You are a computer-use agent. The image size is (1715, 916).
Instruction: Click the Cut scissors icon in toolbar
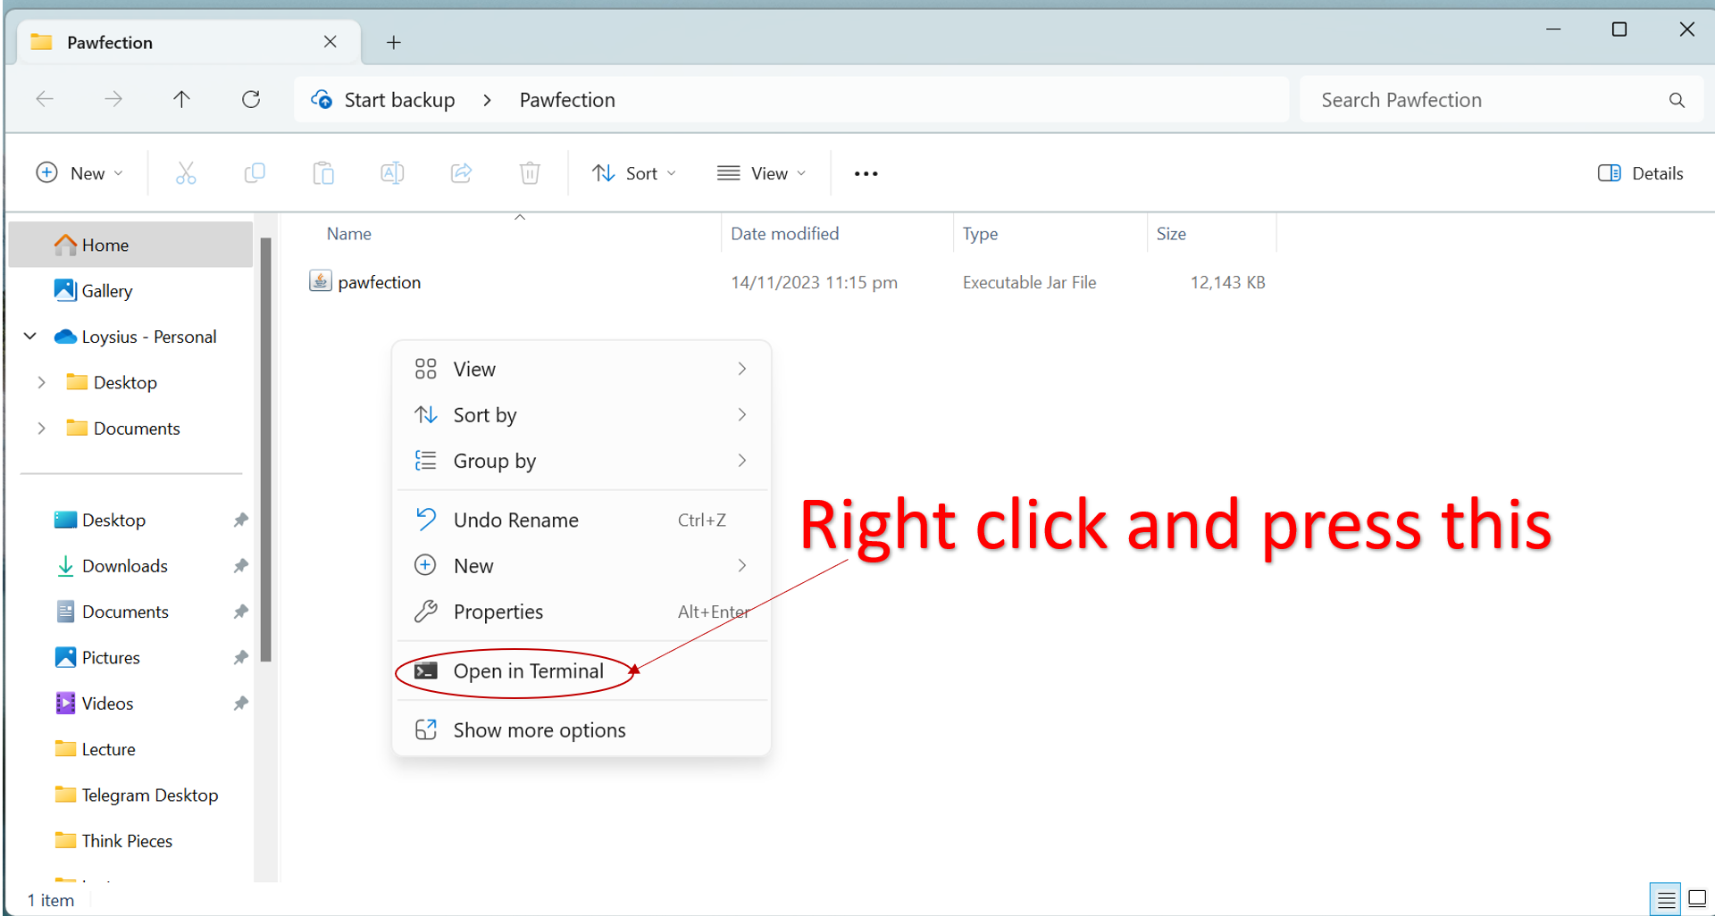186,173
